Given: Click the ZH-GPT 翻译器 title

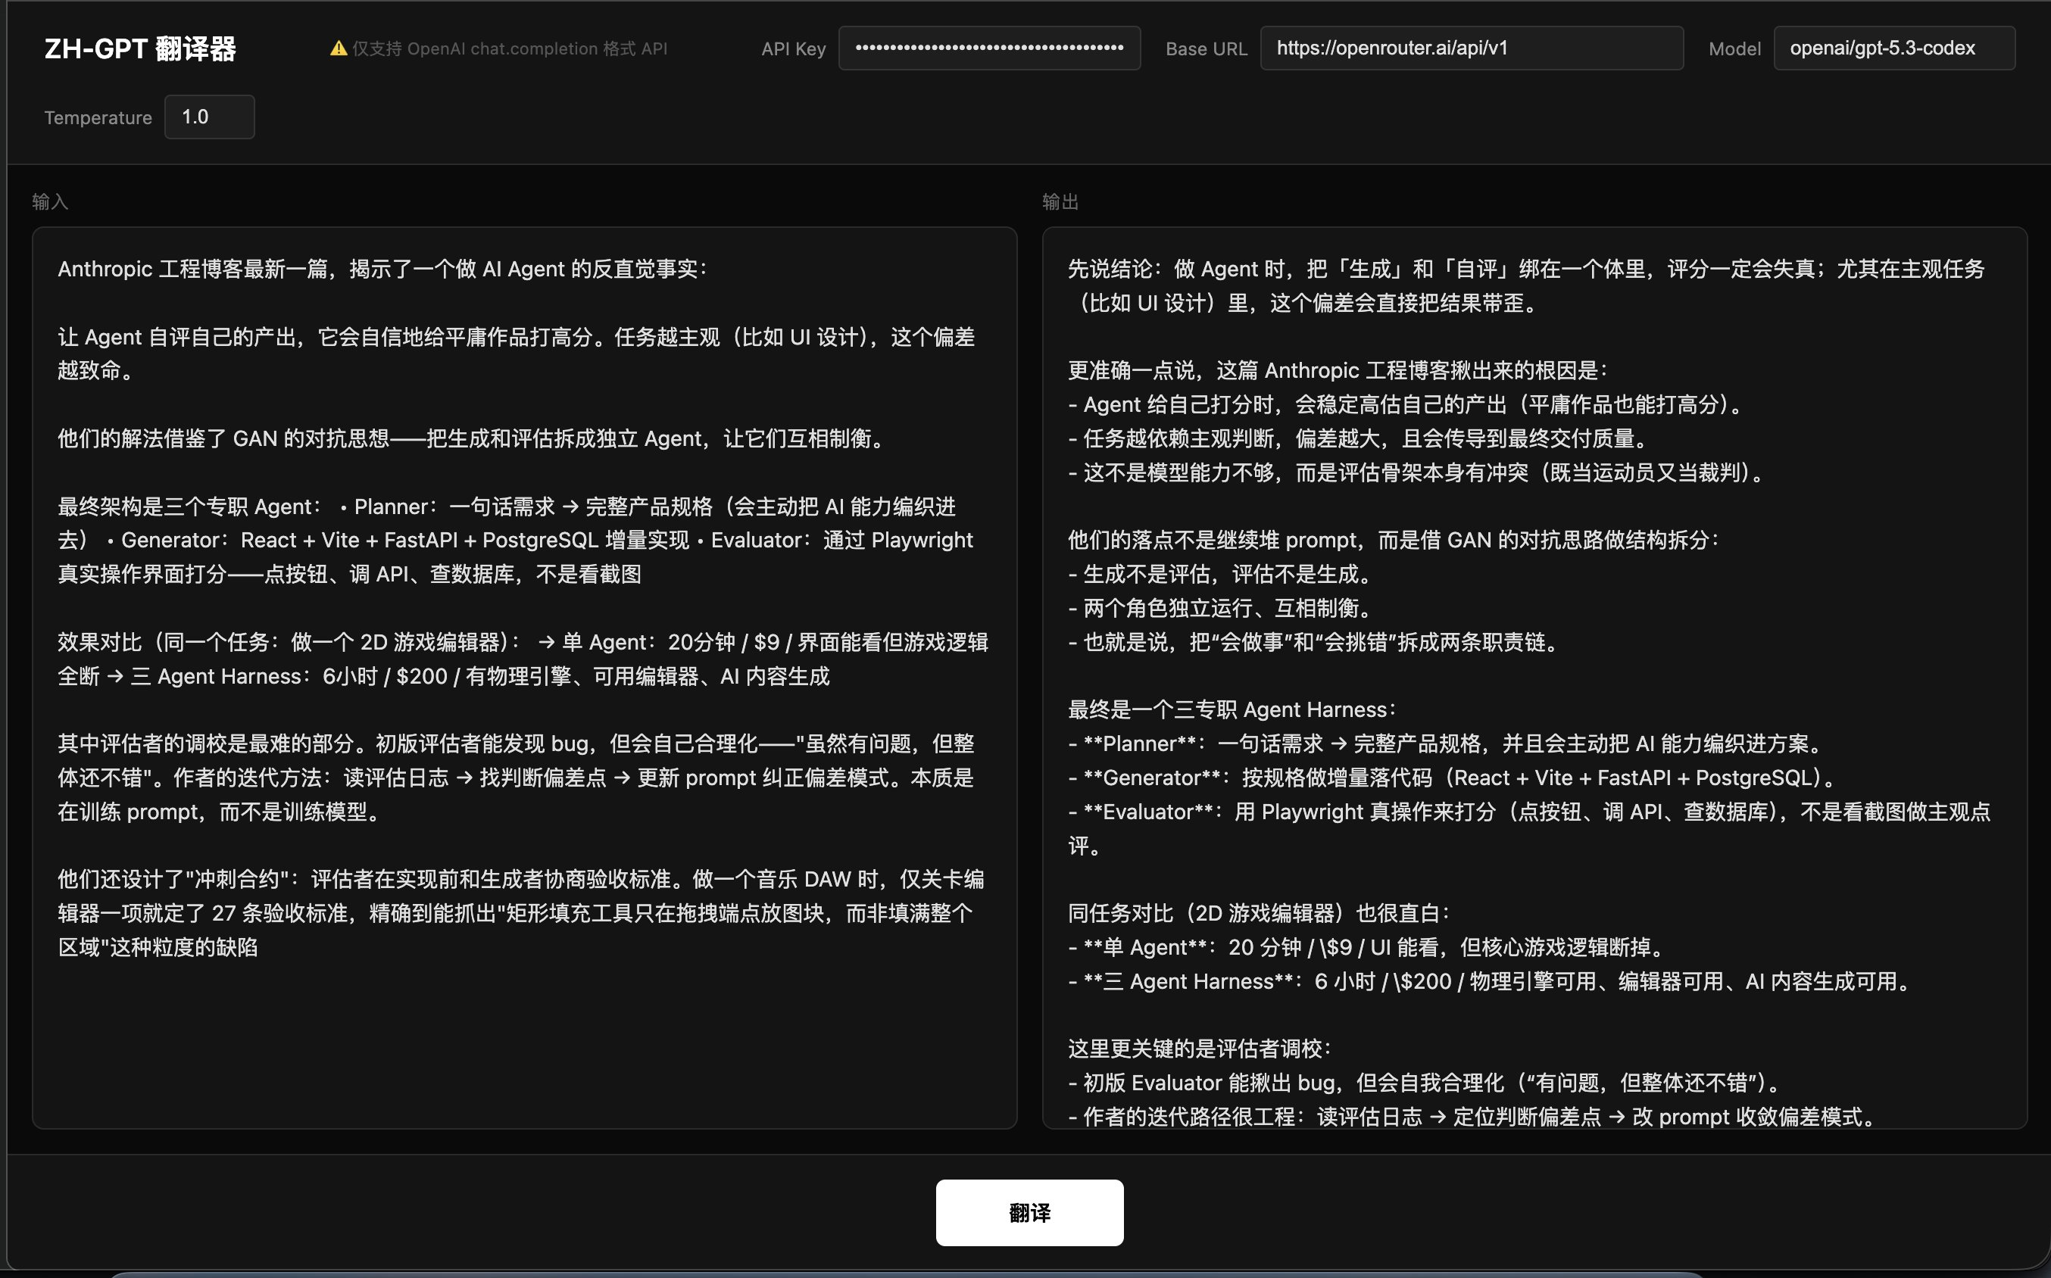Looking at the screenshot, I should pyautogui.click(x=140, y=48).
